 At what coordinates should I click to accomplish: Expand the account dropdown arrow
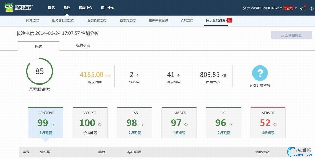pos(296,8)
